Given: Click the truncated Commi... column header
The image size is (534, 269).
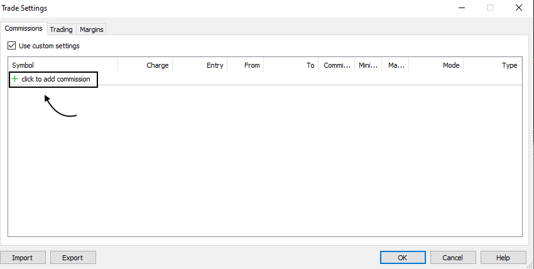Looking at the screenshot, I should pyautogui.click(x=336, y=65).
